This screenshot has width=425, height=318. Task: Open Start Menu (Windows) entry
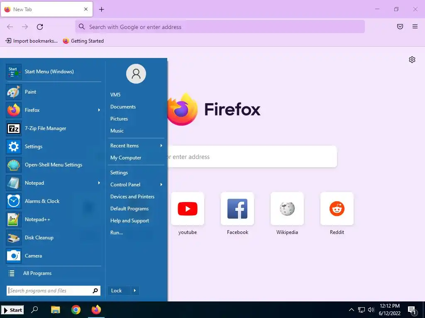(54, 72)
